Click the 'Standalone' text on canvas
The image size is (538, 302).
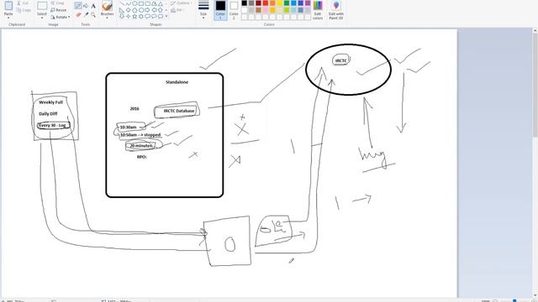pos(177,82)
